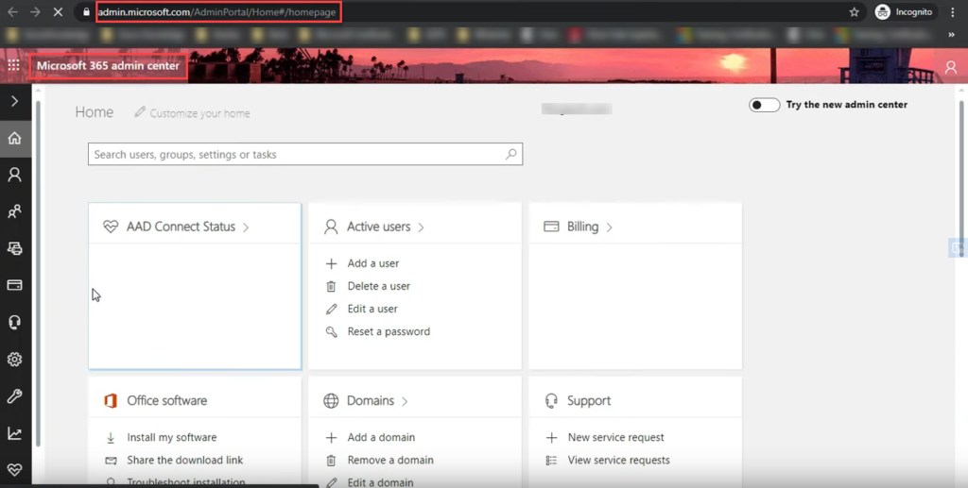
Task: Click Add a domain
Action: [381, 437]
